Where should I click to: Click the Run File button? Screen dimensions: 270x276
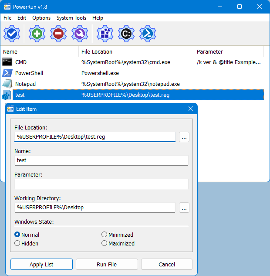(x=107, y=264)
